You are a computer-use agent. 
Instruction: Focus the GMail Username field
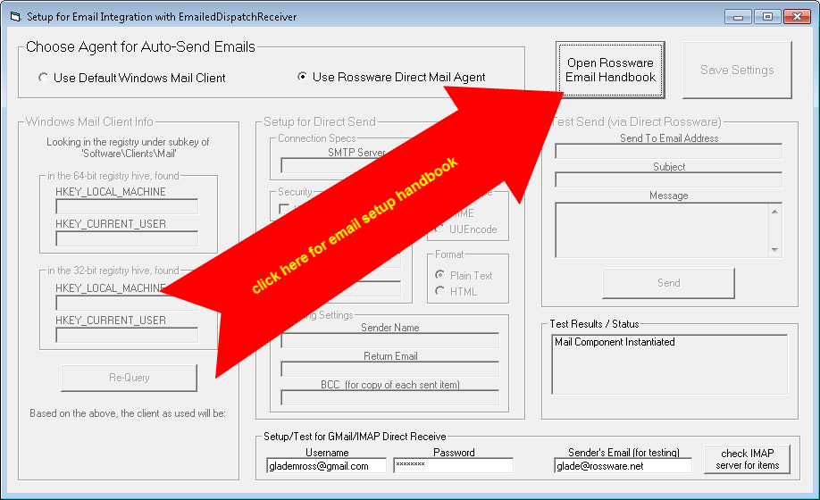(326, 466)
